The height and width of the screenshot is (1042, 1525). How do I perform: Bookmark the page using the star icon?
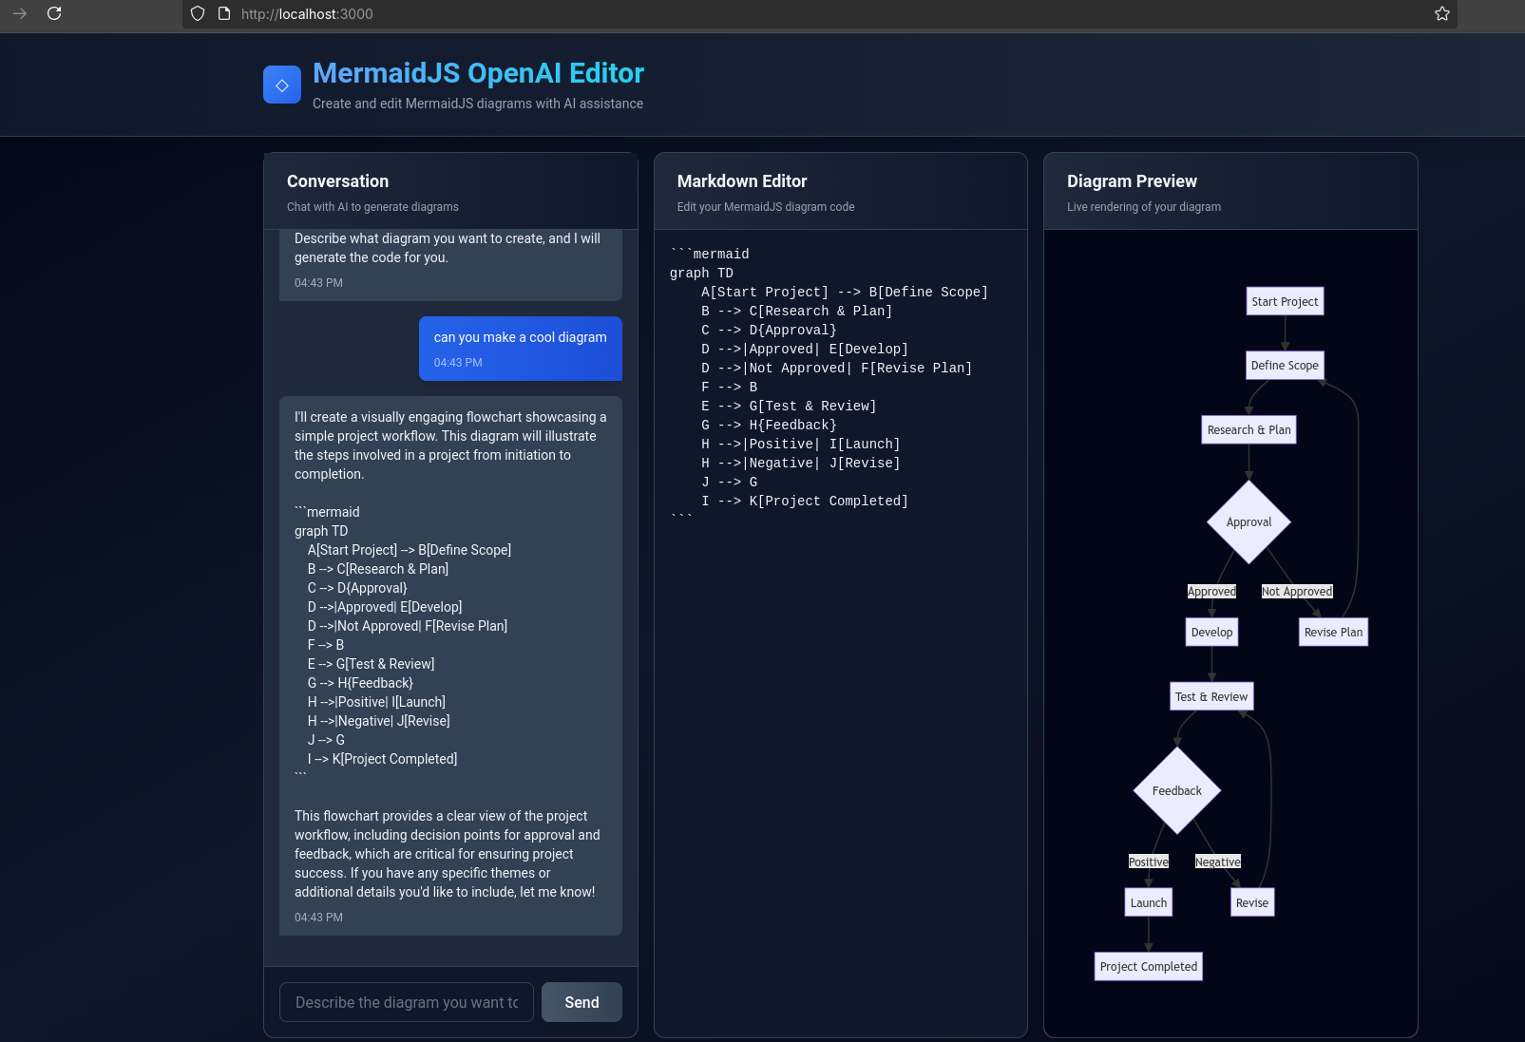point(1441,14)
